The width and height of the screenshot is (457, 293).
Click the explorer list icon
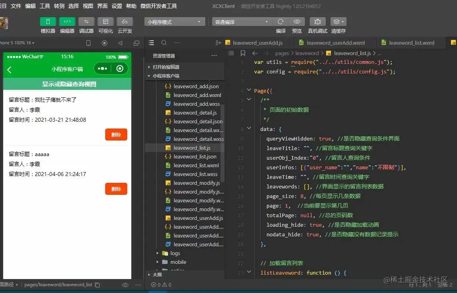151,43
